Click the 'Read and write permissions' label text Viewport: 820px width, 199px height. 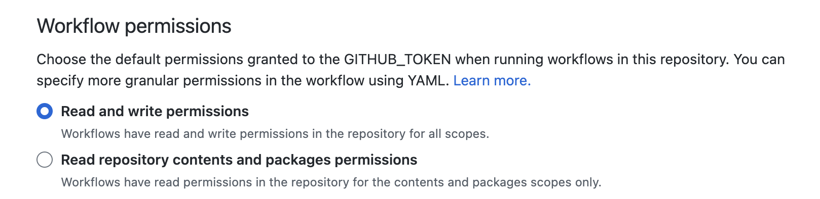click(x=155, y=112)
